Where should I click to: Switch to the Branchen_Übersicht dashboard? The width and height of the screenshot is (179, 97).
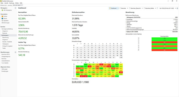[136, 8]
